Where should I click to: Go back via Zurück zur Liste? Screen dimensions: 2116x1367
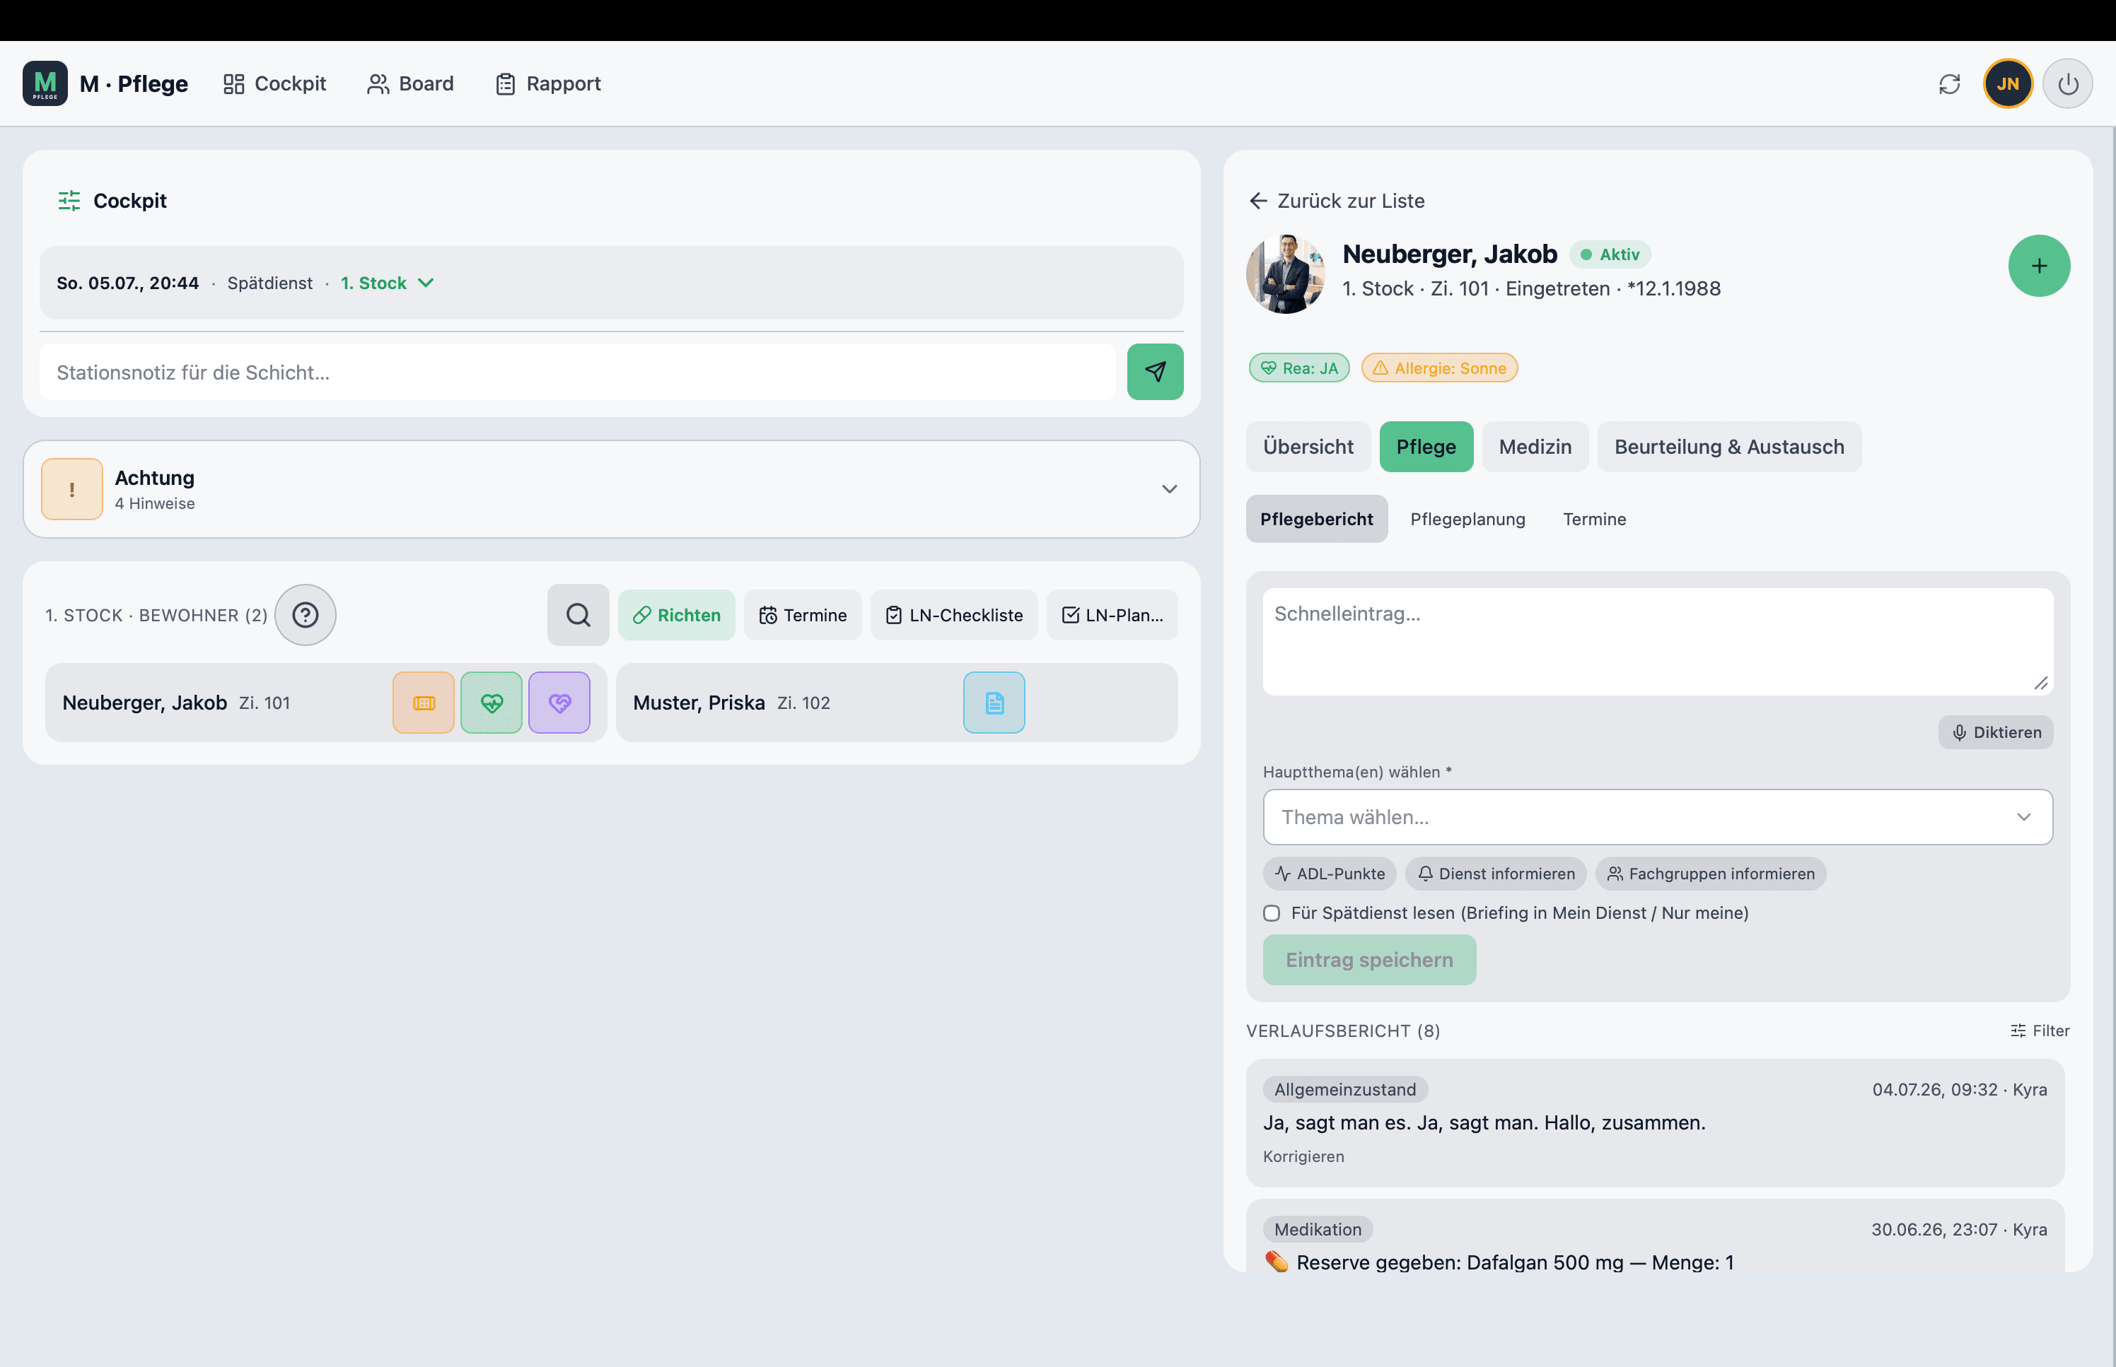pos(1337,201)
